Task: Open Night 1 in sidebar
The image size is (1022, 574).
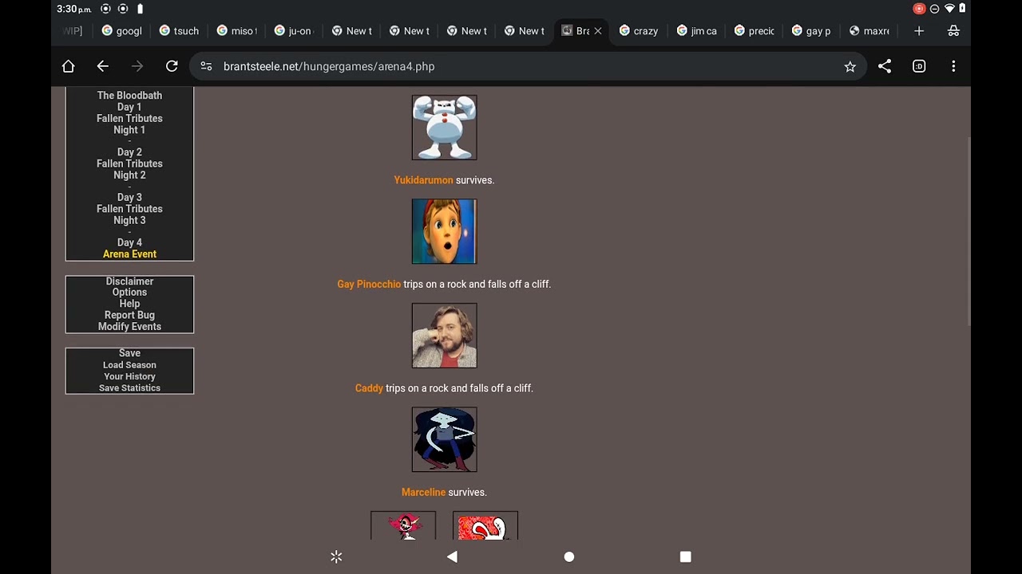Action: (x=129, y=130)
